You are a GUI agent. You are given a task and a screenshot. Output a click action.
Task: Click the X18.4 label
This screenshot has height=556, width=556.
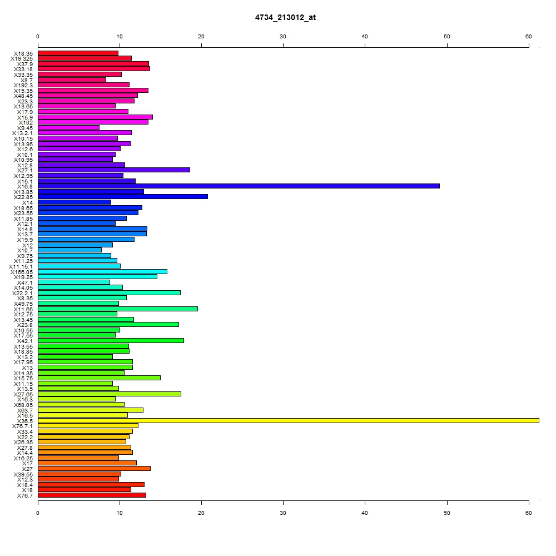tap(25, 485)
